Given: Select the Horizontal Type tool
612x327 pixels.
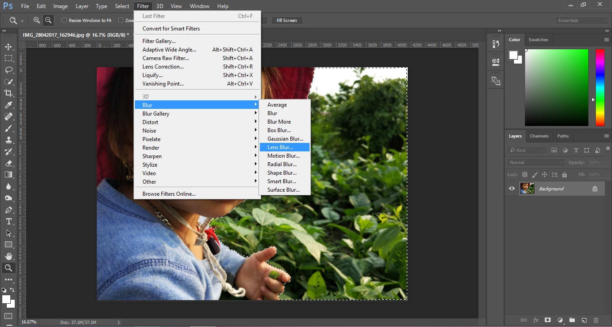Looking at the screenshot, I should [x=9, y=222].
